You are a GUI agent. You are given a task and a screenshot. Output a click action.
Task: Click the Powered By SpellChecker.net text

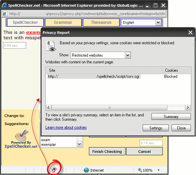click(21, 144)
